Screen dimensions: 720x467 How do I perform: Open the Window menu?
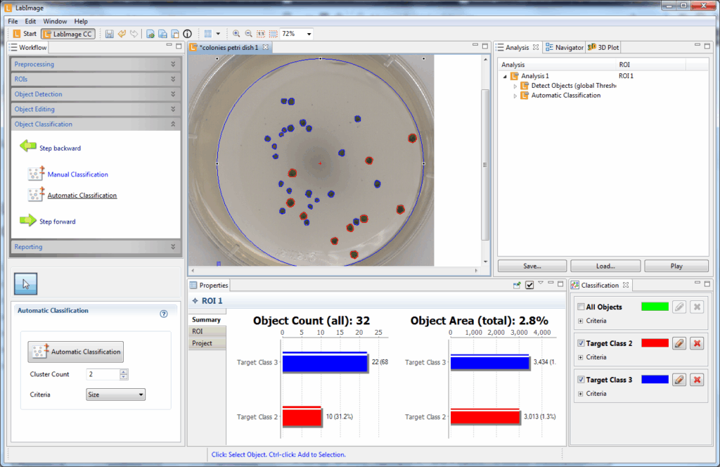point(55,21)
